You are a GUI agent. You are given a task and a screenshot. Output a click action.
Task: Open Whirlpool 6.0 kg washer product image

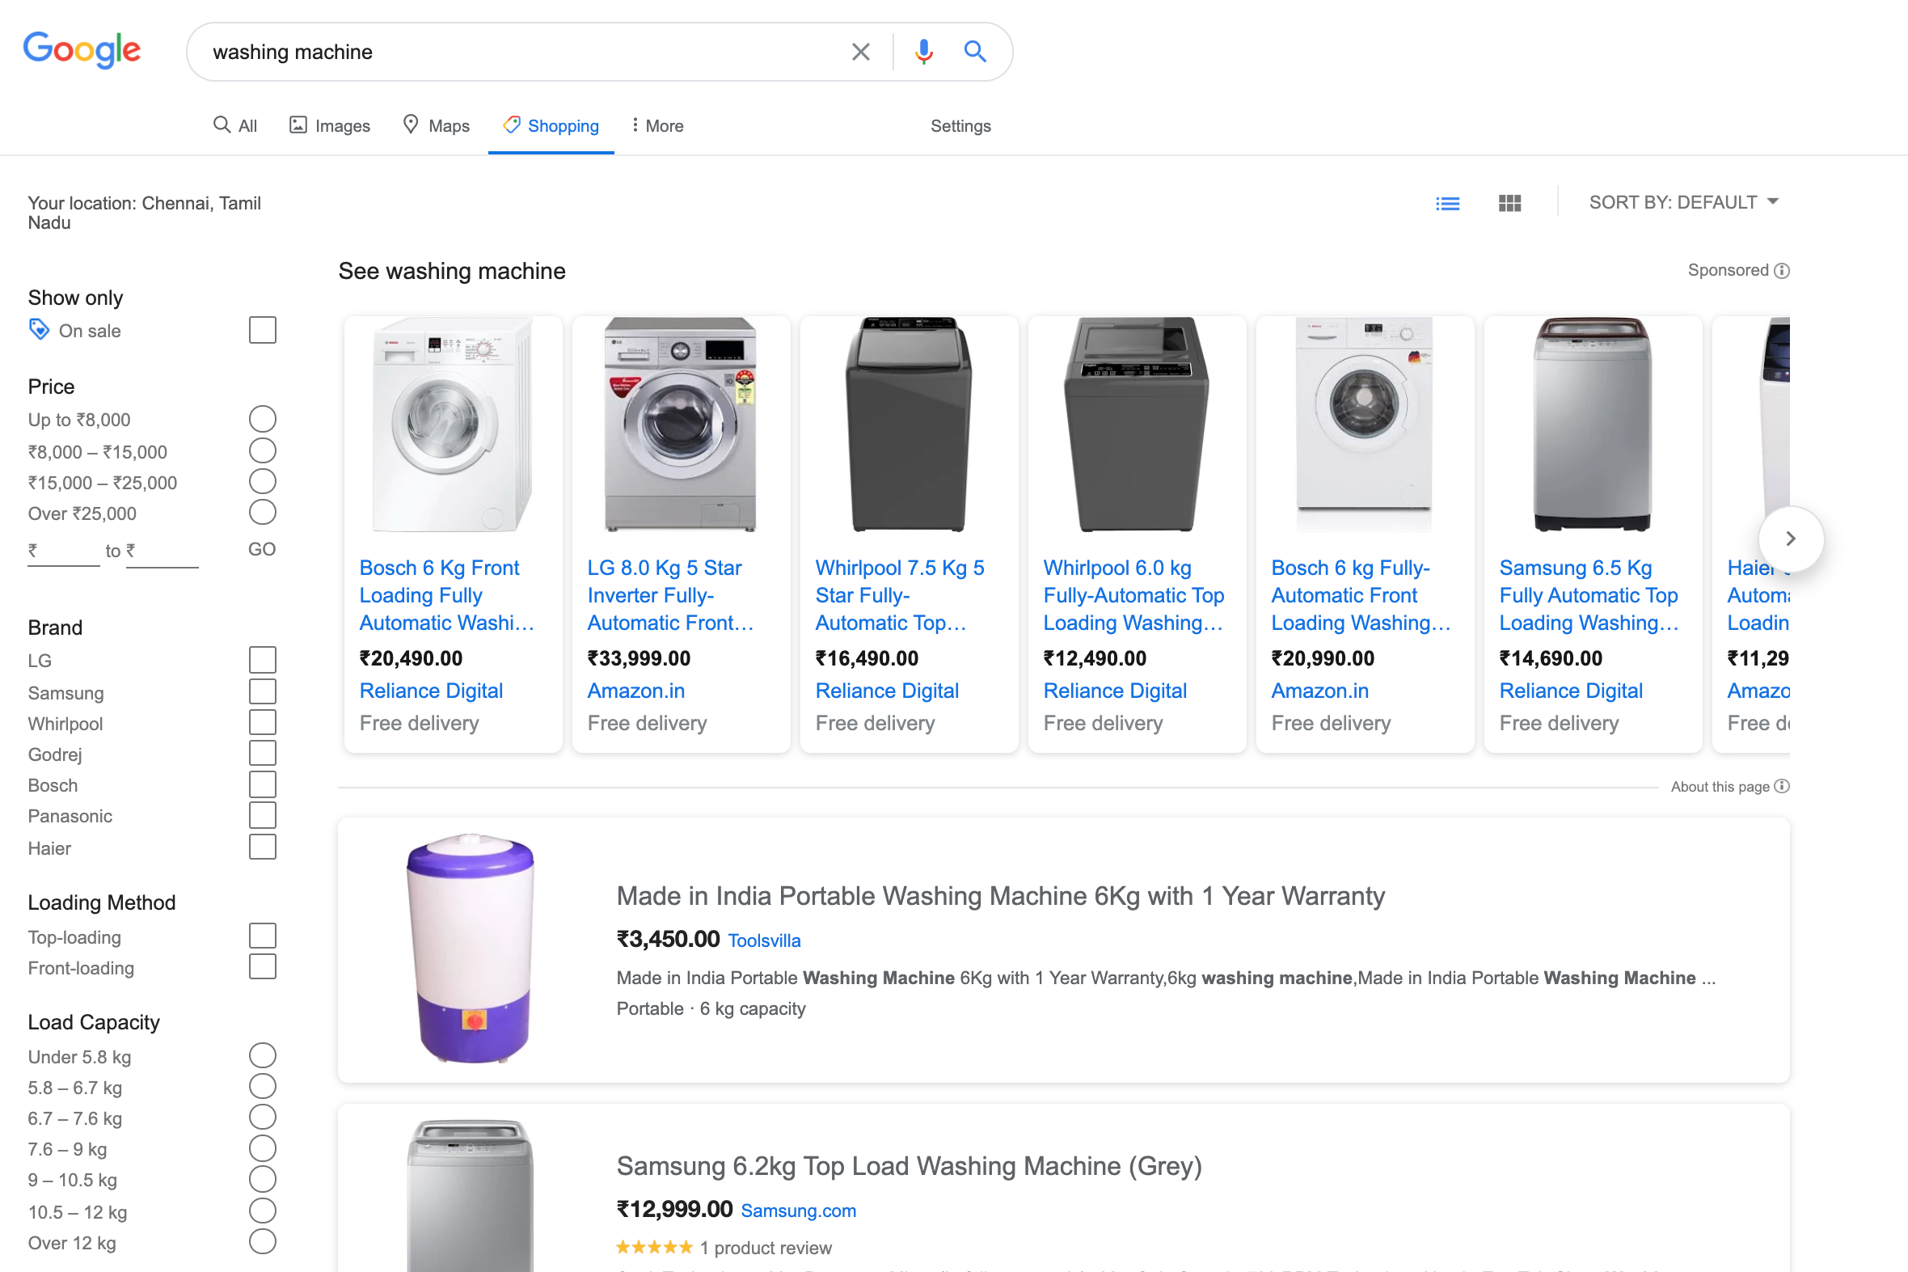[x=1136, y=425]
